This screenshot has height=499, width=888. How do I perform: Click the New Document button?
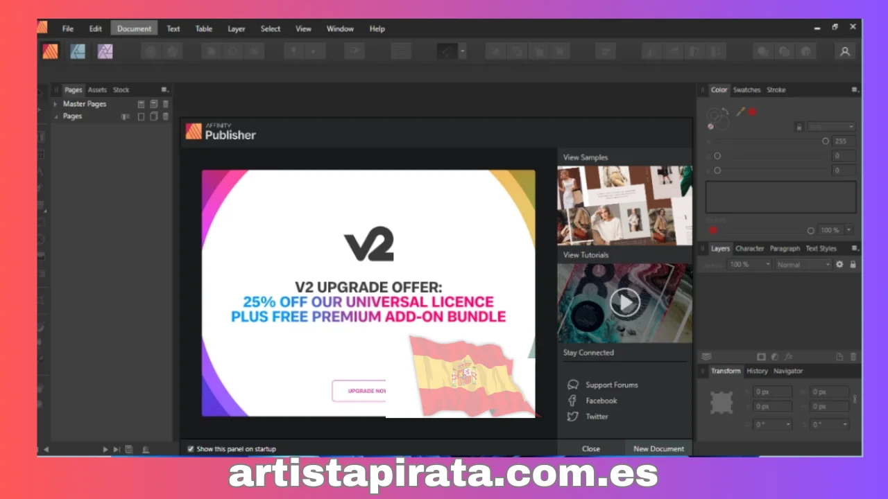click(x=658, y=448)
